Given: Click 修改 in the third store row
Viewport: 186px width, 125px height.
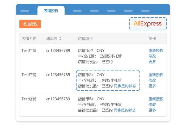Looking at the screenshot, I should (152, 105).
